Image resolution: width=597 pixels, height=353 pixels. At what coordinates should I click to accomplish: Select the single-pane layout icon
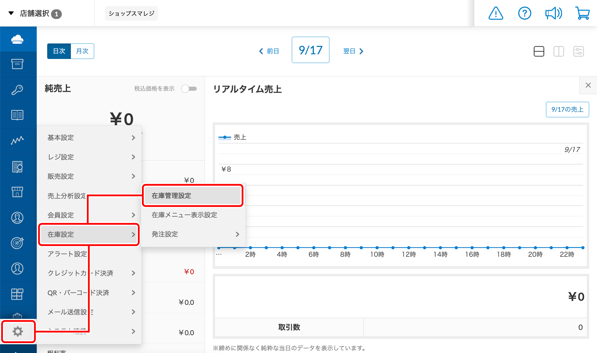(539, 51)
